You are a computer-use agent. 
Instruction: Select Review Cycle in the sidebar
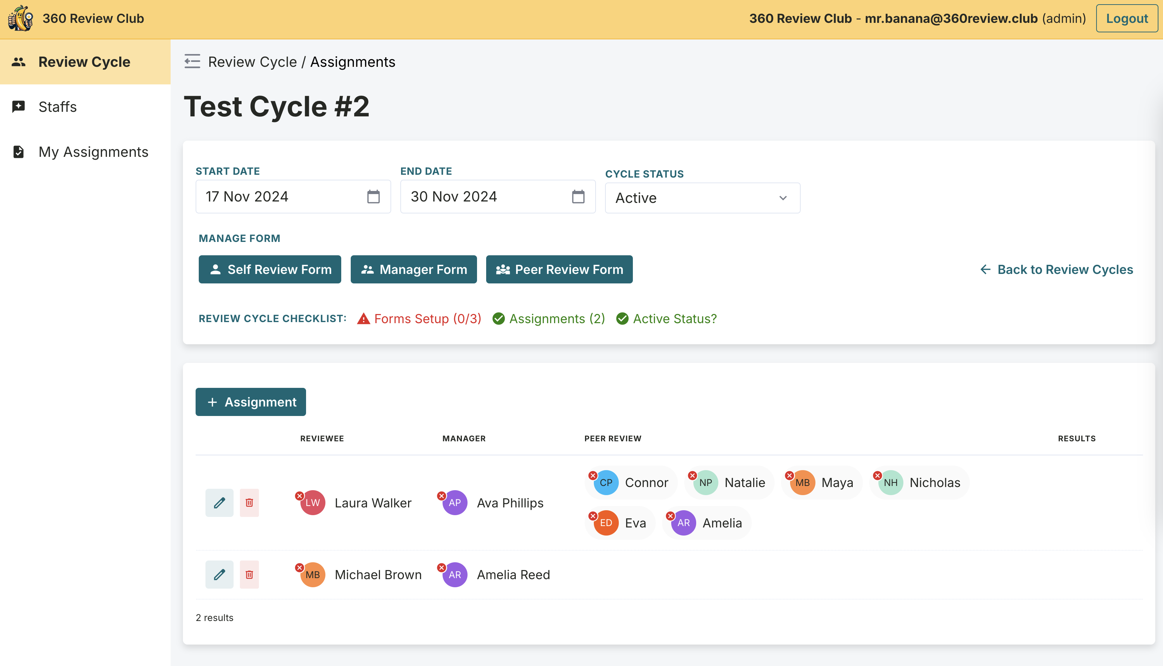84,62
